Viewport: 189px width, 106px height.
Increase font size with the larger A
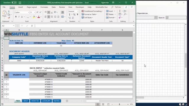[x=38, y=12]
